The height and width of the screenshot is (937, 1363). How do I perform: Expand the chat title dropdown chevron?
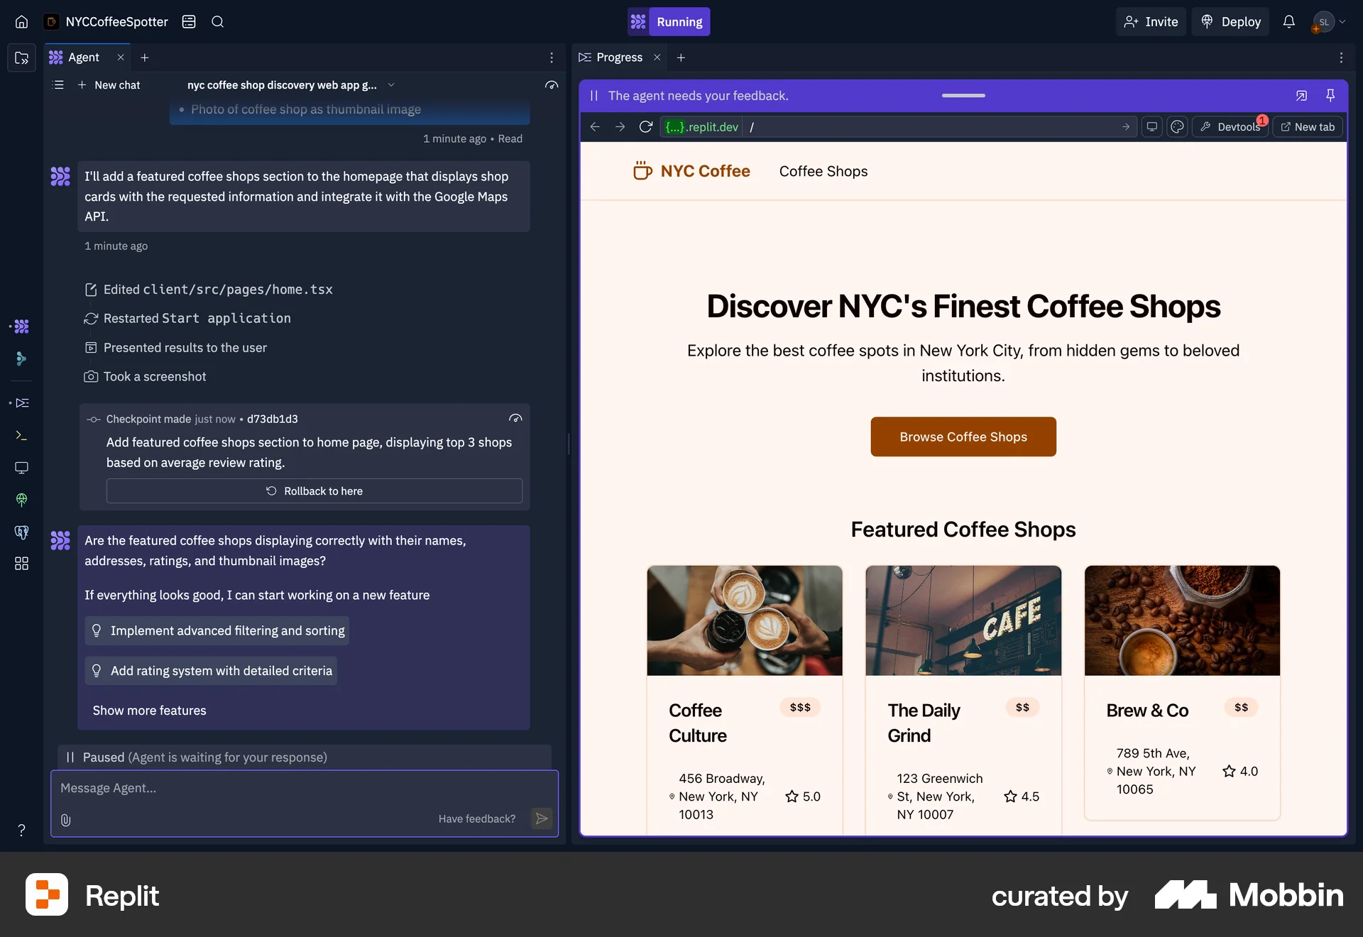[391, 84]
